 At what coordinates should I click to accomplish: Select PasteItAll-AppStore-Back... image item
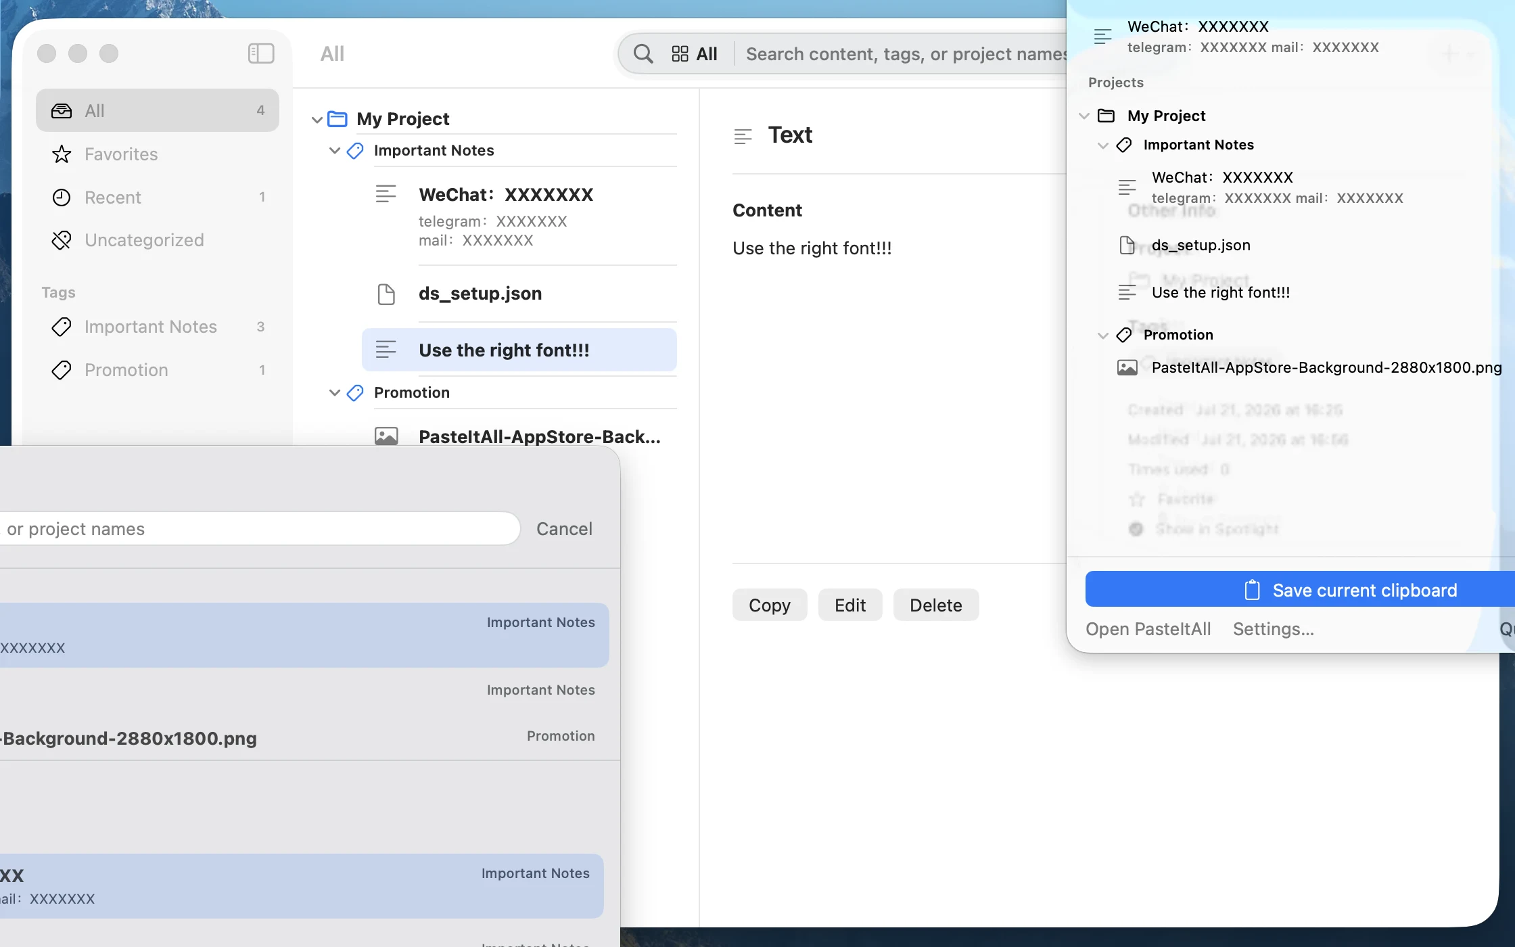click(519, 436)
